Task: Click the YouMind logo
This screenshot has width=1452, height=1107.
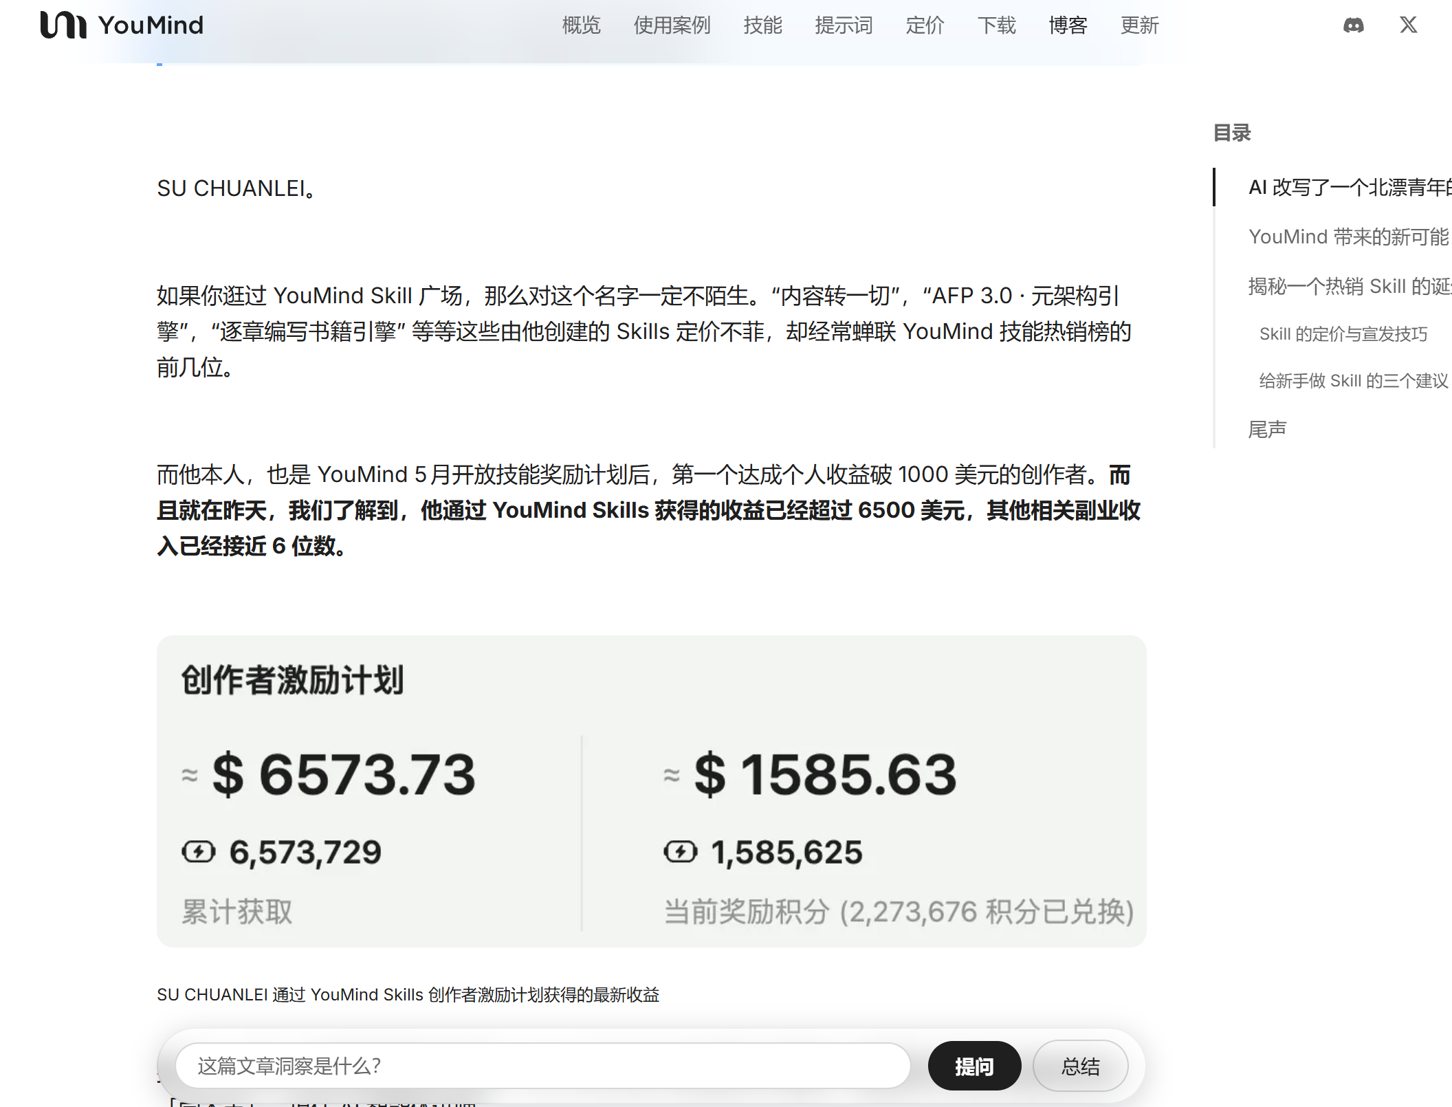Action: [122, 25]
